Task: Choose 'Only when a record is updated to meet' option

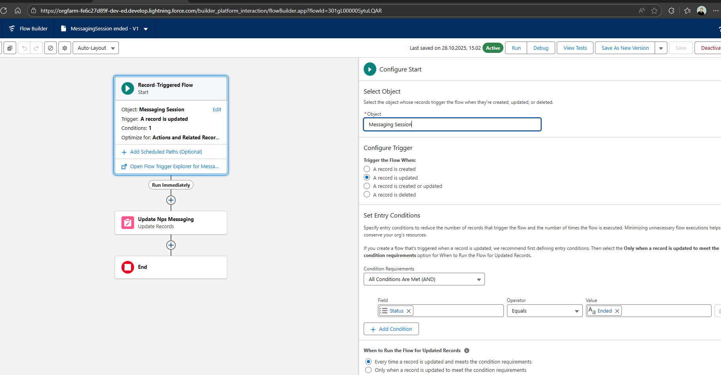Action: [368, 370]
